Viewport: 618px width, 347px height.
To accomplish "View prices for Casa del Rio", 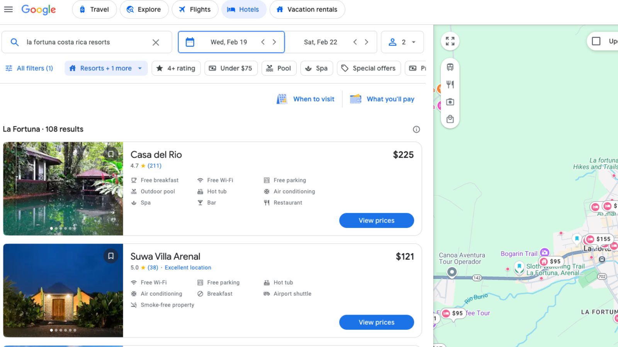I will 376,220.
